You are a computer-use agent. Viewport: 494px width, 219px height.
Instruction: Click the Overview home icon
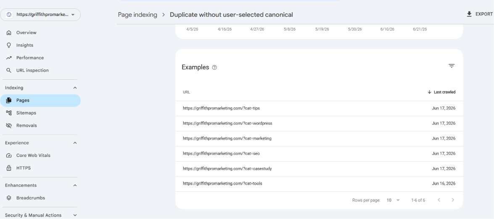[9, 33]
